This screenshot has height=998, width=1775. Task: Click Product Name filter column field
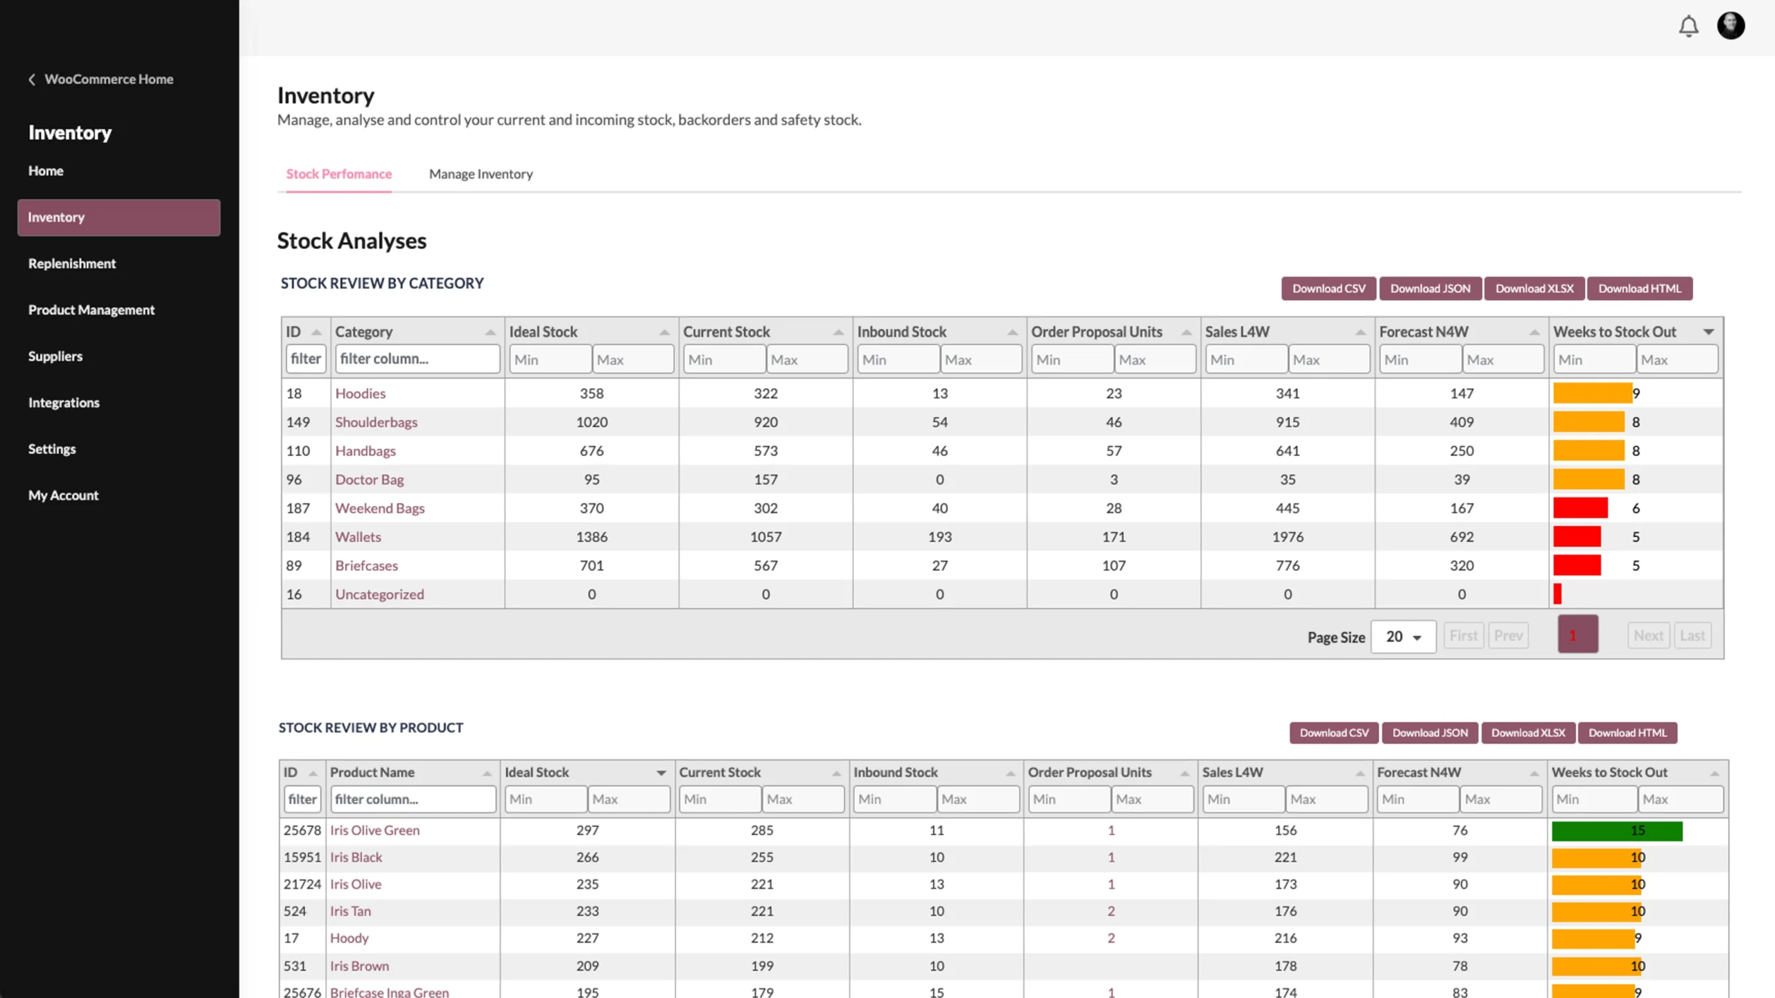coord(413,799)
